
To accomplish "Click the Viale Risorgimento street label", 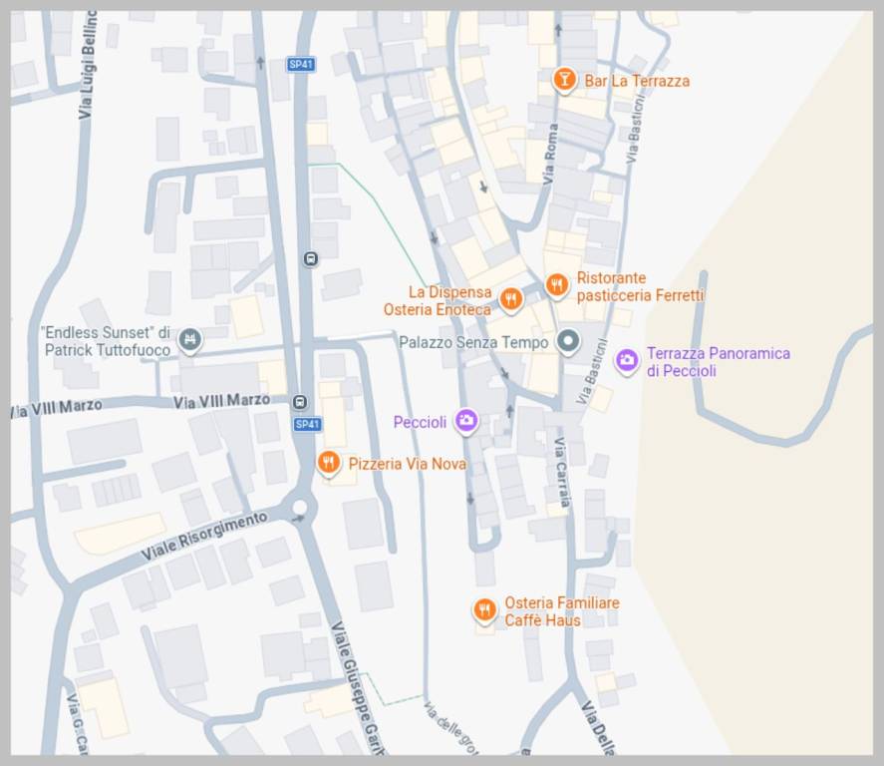I will [204, 536].
